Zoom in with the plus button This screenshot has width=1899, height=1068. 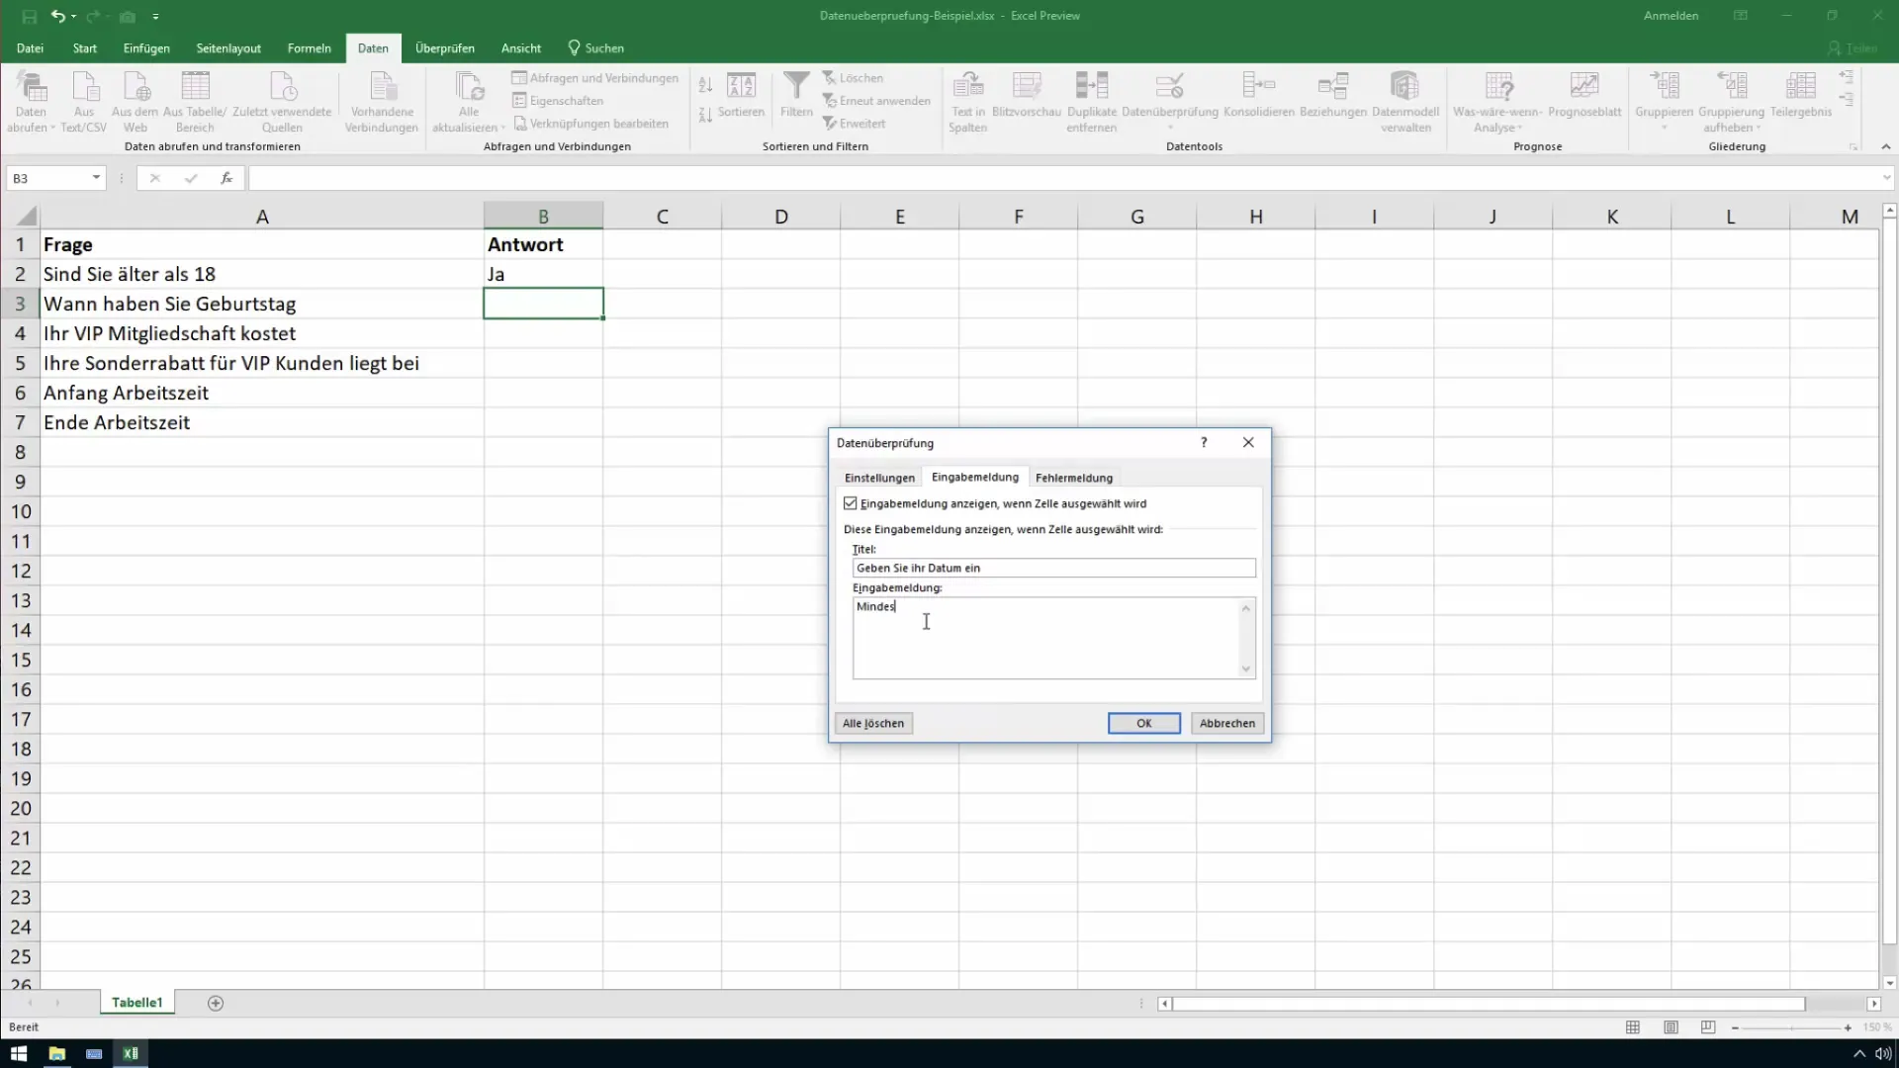point(1848,1028)
